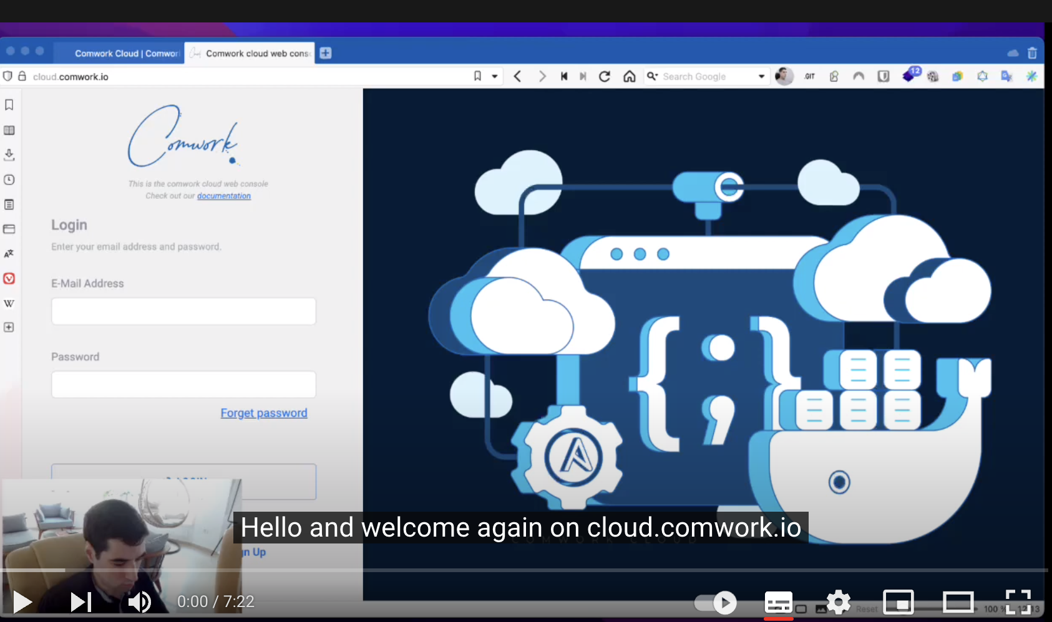Click the new tab plus button
Image resolution: width=1052 pixels, height=622 pixels.
[326, 53]
